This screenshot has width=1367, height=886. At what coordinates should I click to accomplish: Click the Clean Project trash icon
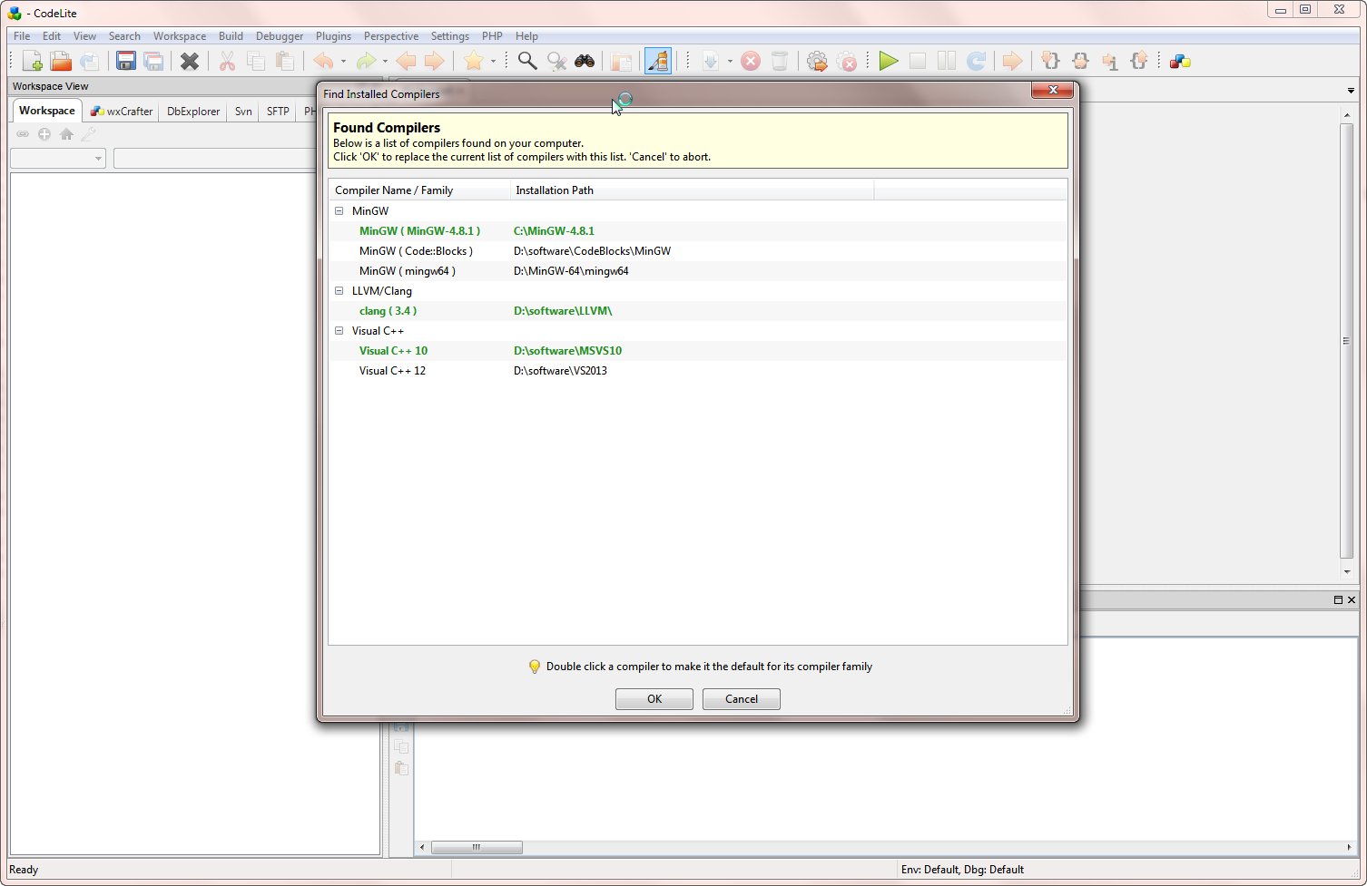[x=780, y=61]
